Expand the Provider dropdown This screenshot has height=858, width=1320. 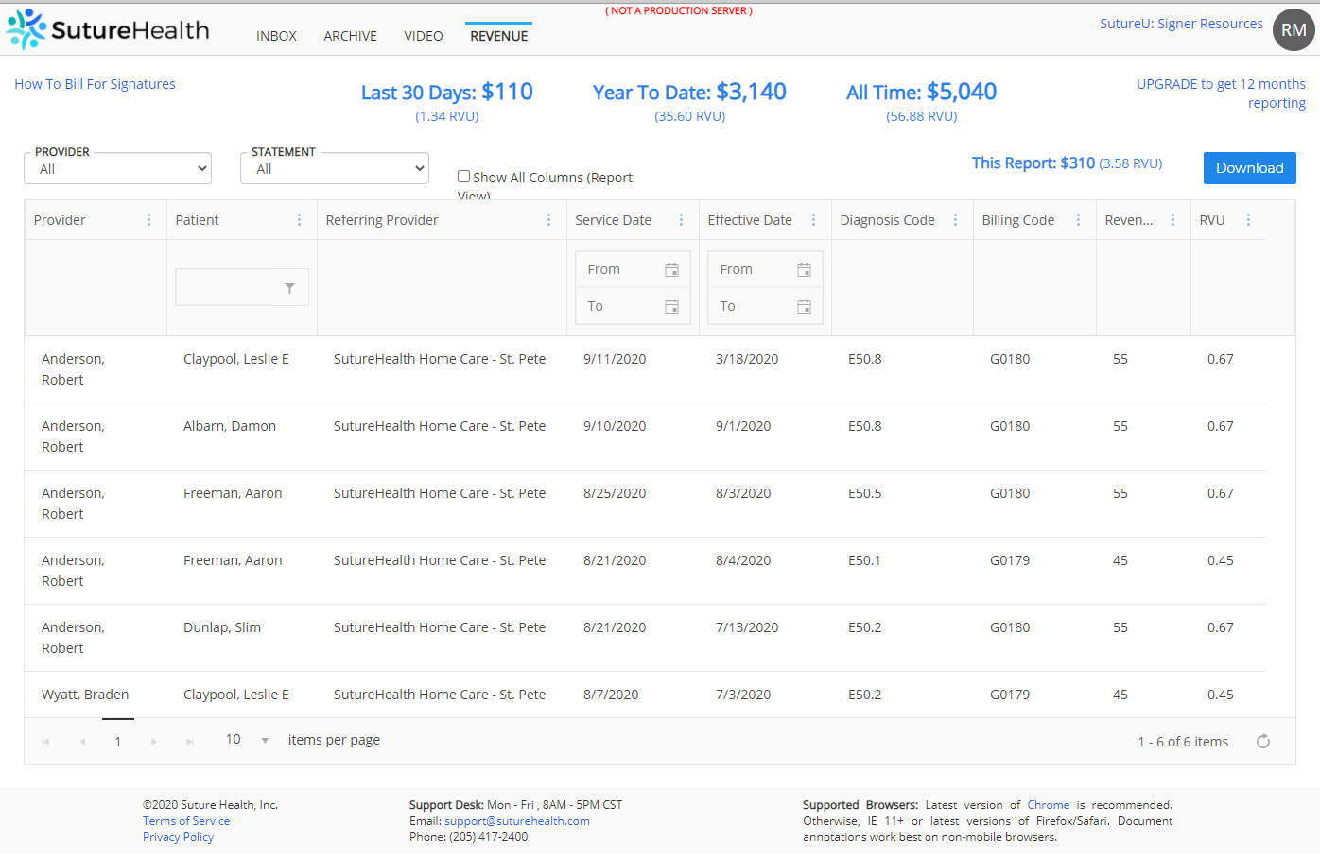(x=117, y=169)
